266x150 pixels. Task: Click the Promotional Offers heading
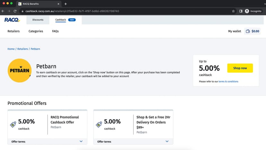(27, 103)
